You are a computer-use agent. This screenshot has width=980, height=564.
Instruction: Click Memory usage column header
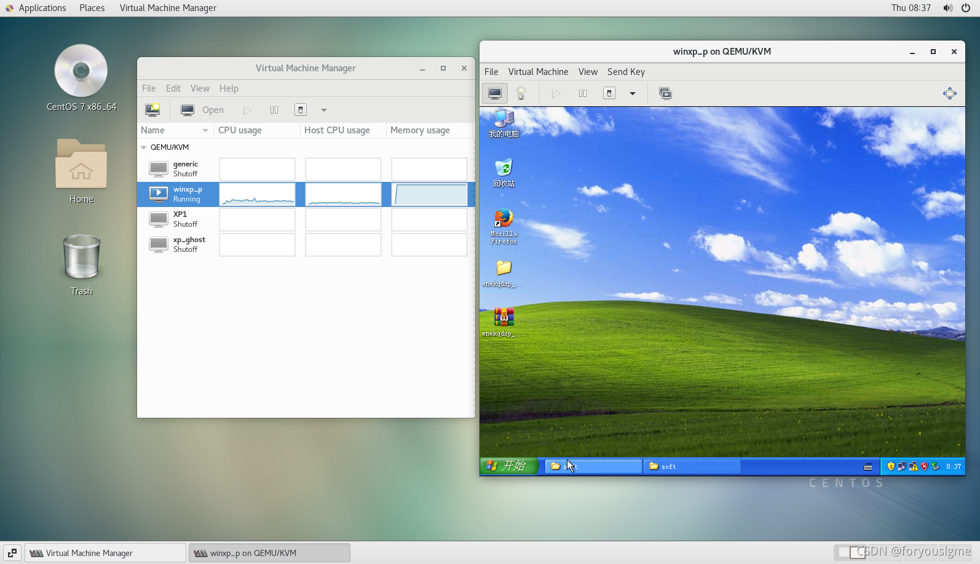[429, 130]
